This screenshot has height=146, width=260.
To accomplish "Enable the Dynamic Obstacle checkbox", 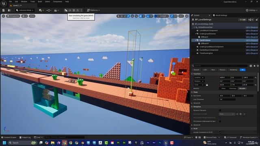I will pyautogui.click(x=220, y=110).
